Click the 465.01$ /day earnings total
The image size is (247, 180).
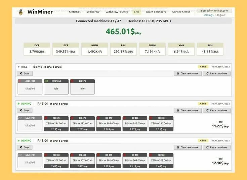click(x=124, y=32)
